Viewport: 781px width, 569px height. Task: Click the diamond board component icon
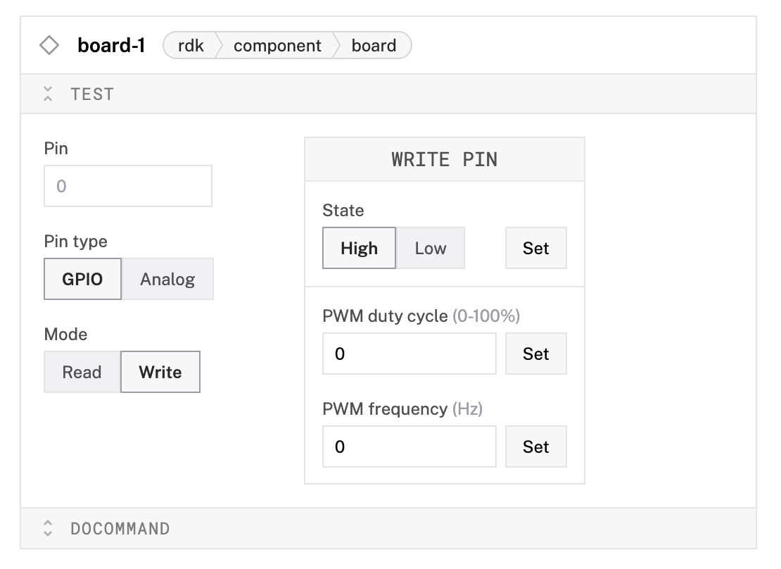pyautogui.click(x=49, y=46)
